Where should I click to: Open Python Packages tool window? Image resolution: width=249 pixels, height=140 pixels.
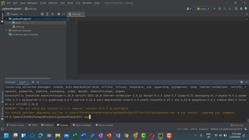[x=82, y=125]
